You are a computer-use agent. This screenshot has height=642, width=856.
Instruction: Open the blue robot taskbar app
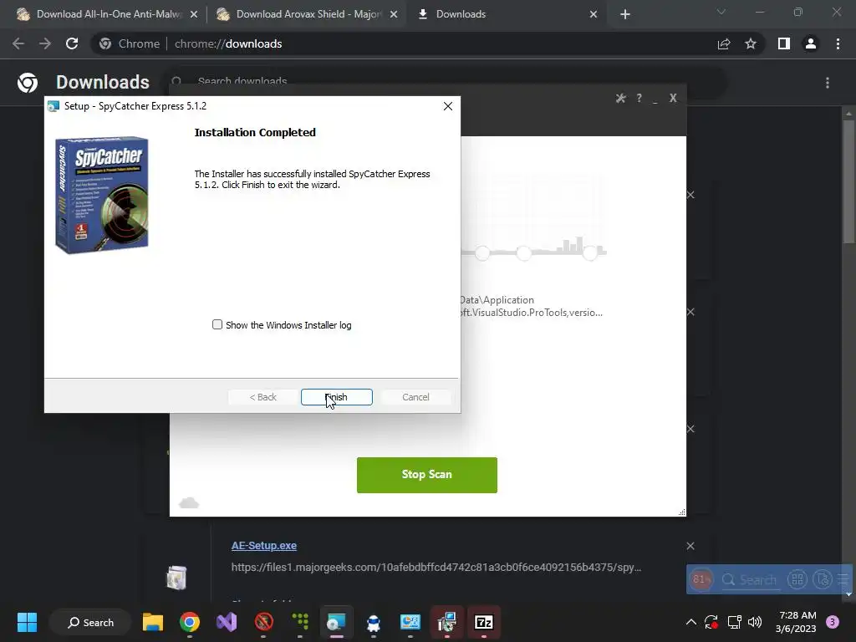pos(374,622)
